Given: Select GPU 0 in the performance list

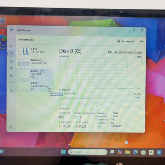Looking at the screenshot, I should pos(36,86).
